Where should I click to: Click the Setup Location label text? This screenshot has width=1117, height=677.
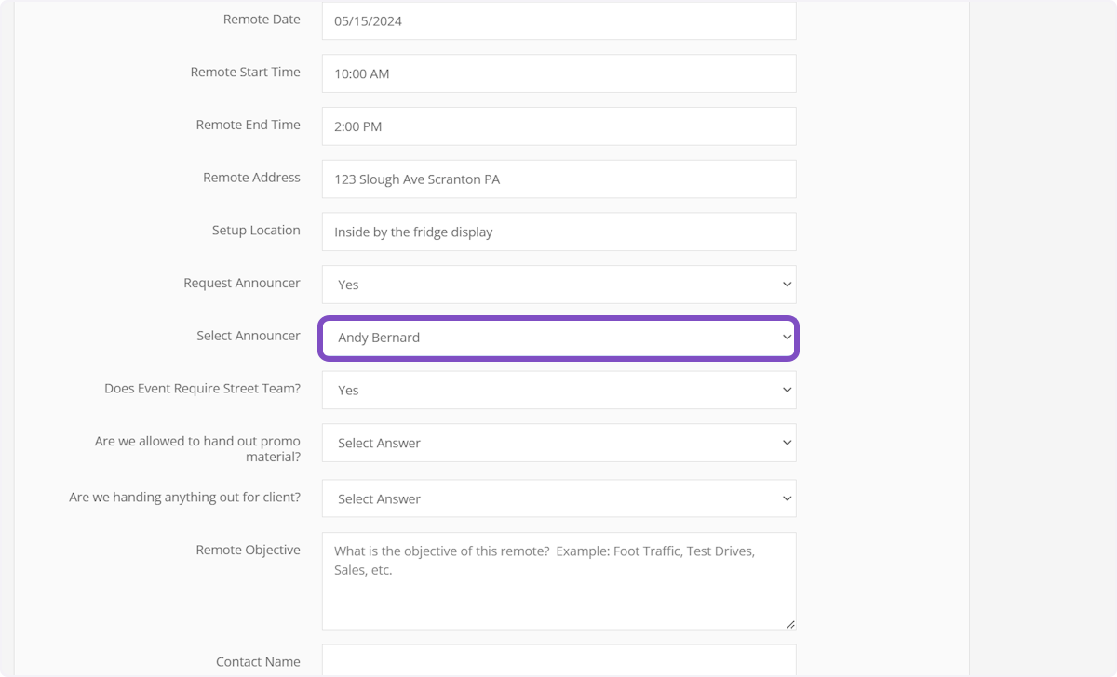click(256, 231)
